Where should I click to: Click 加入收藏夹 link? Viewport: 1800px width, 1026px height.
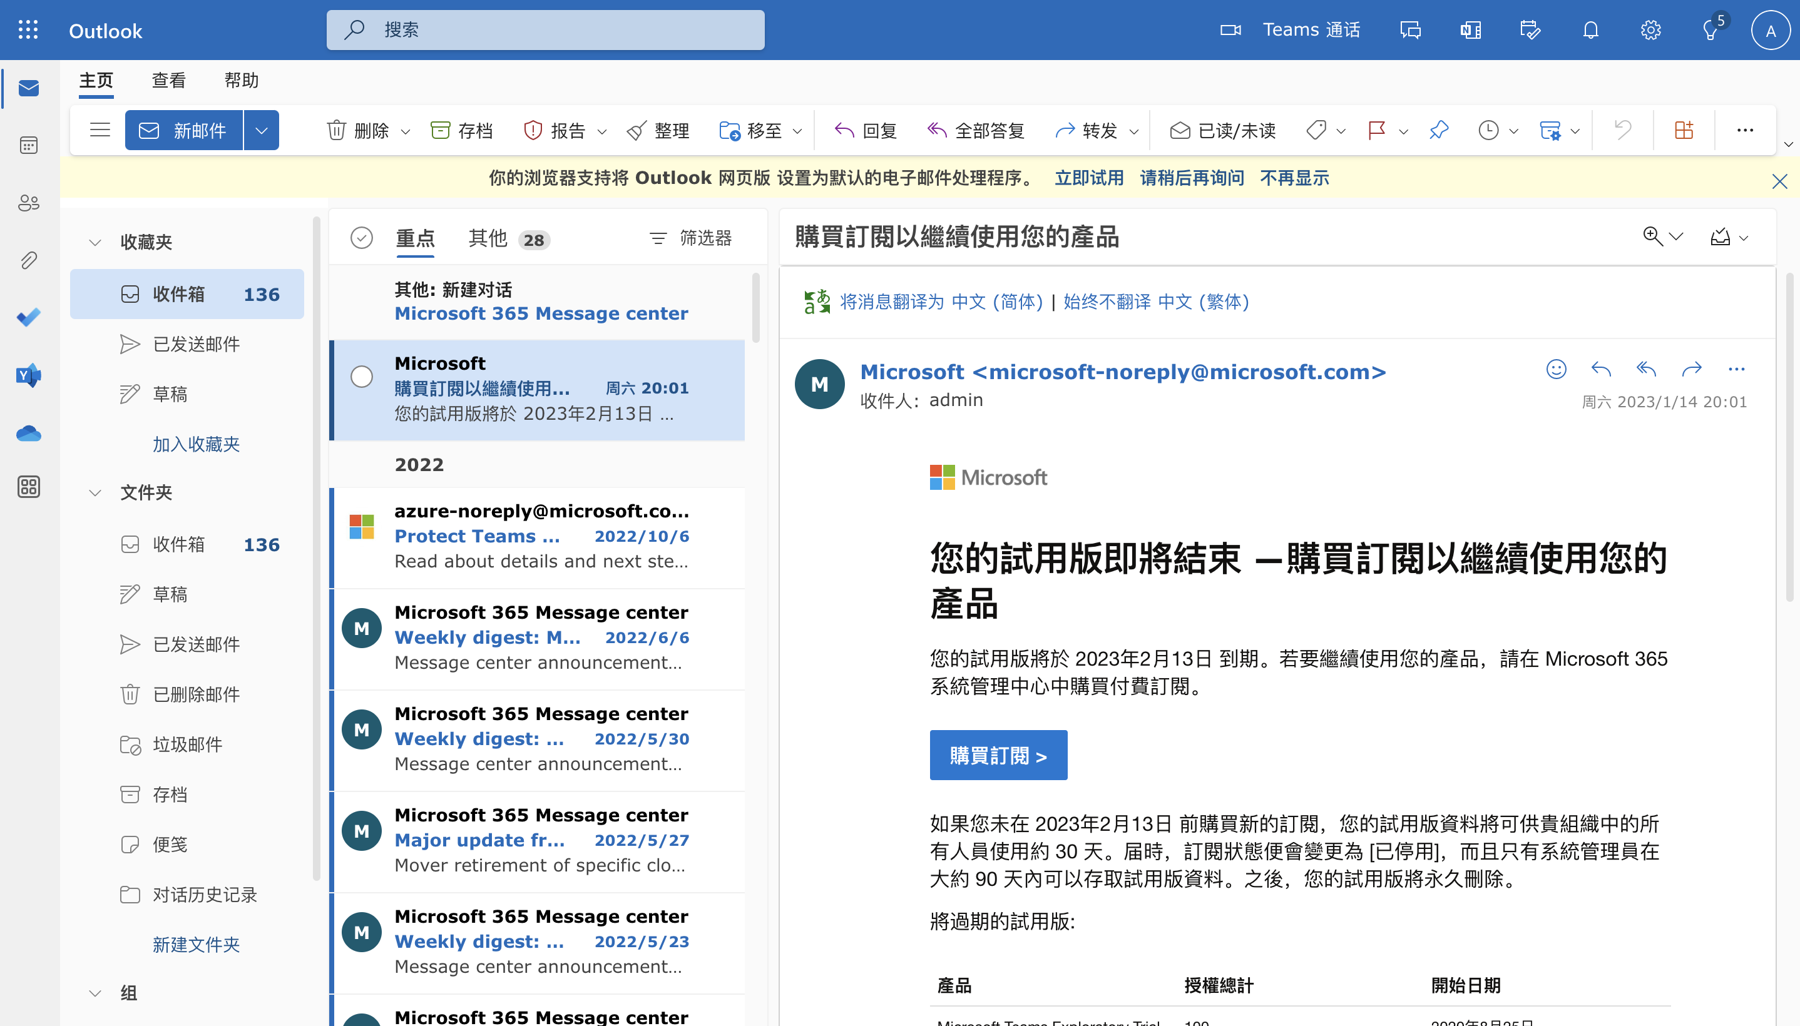click(x=196, y=444)
